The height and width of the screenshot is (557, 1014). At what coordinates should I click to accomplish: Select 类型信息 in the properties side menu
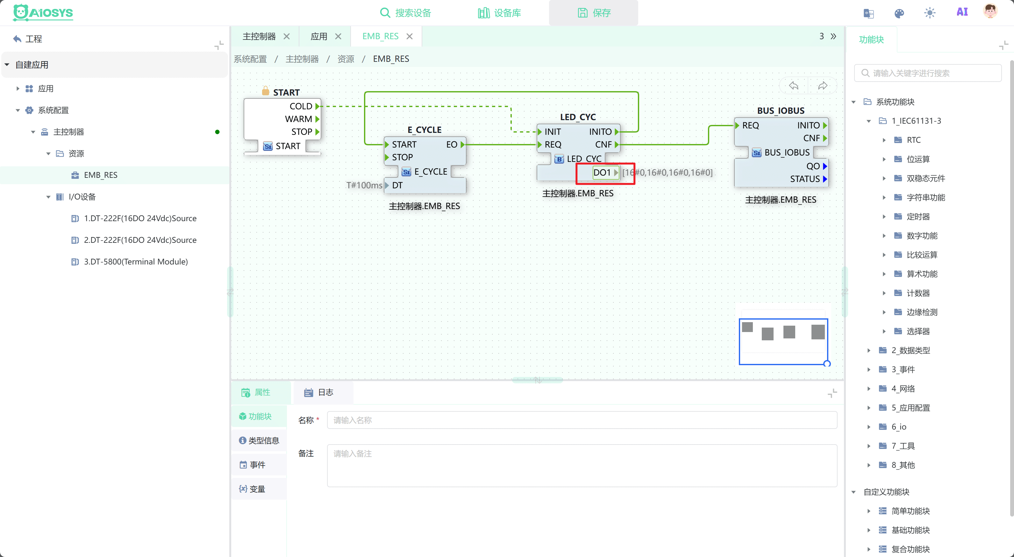[259, 440]
